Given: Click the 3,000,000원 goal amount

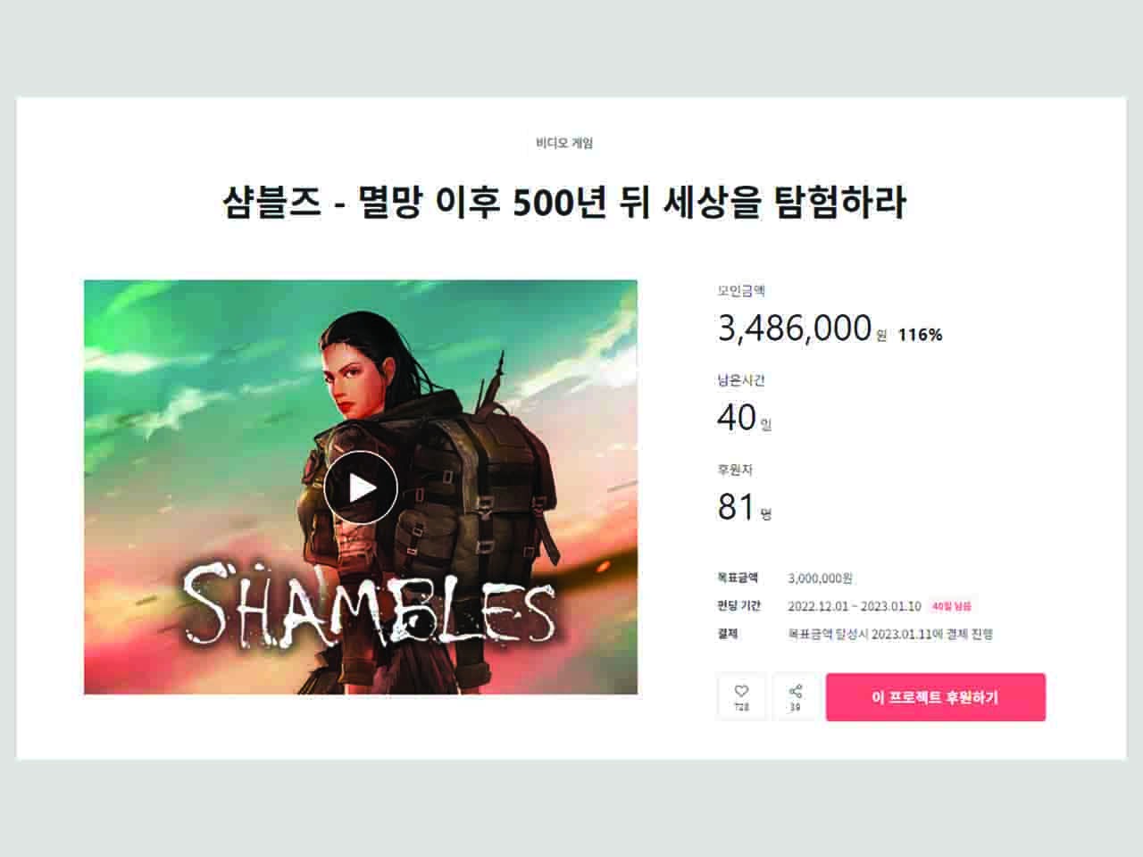Looking at the screenshot, I should pos(820,578).
